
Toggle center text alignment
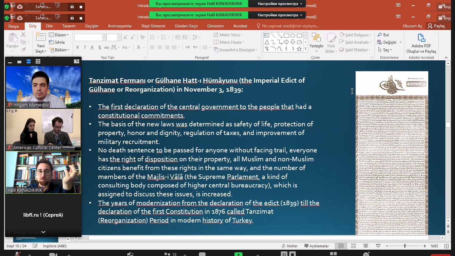click(x=160, y=47)
